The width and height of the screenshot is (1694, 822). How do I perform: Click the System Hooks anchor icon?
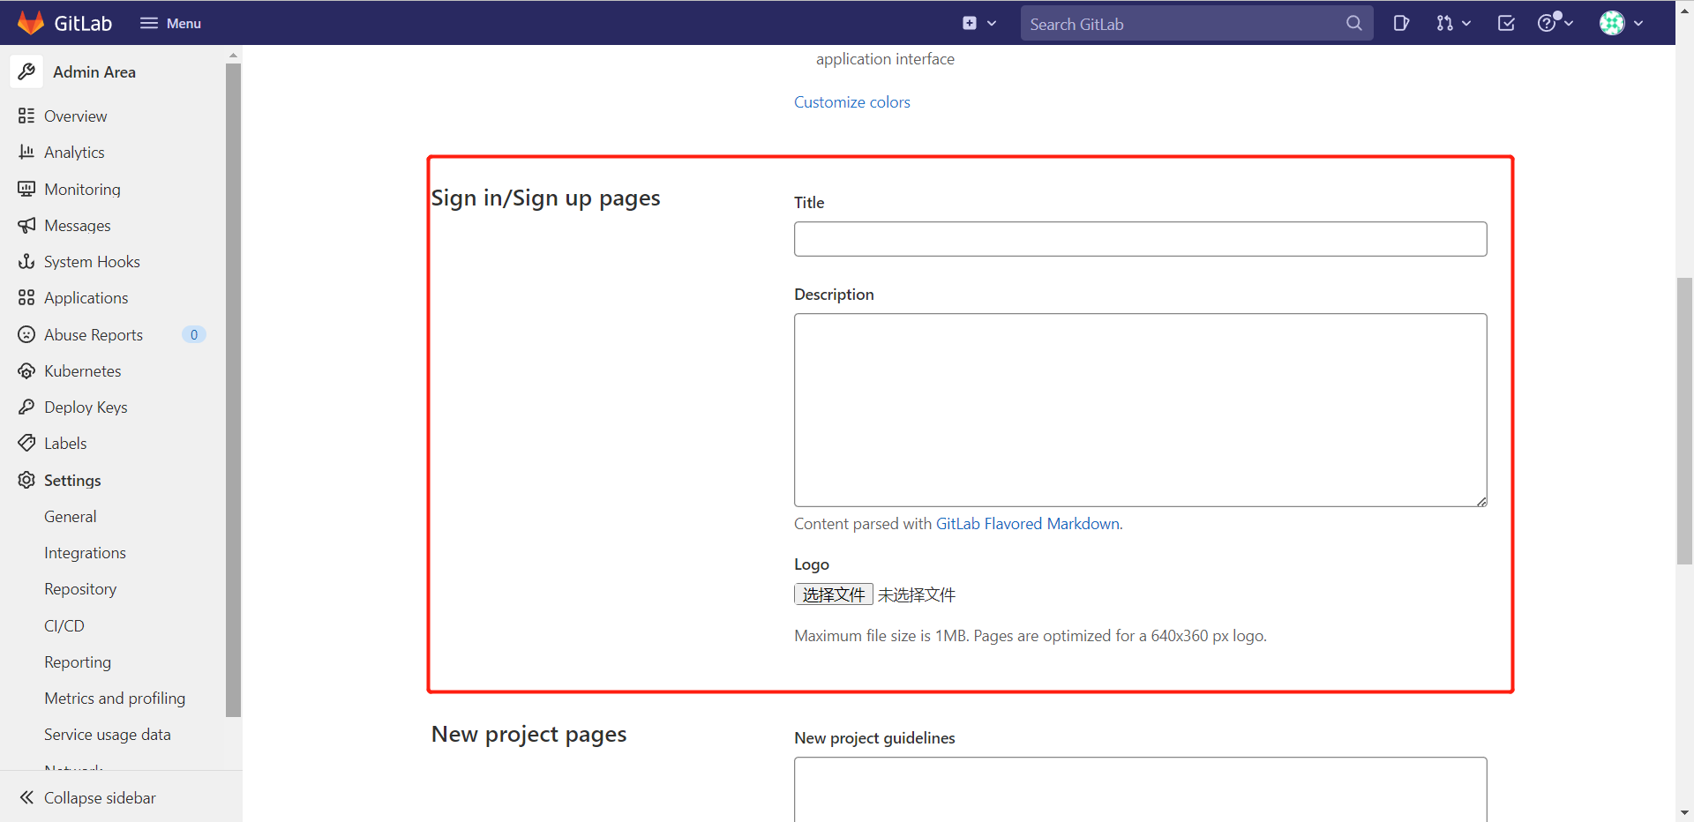[26, 261]
